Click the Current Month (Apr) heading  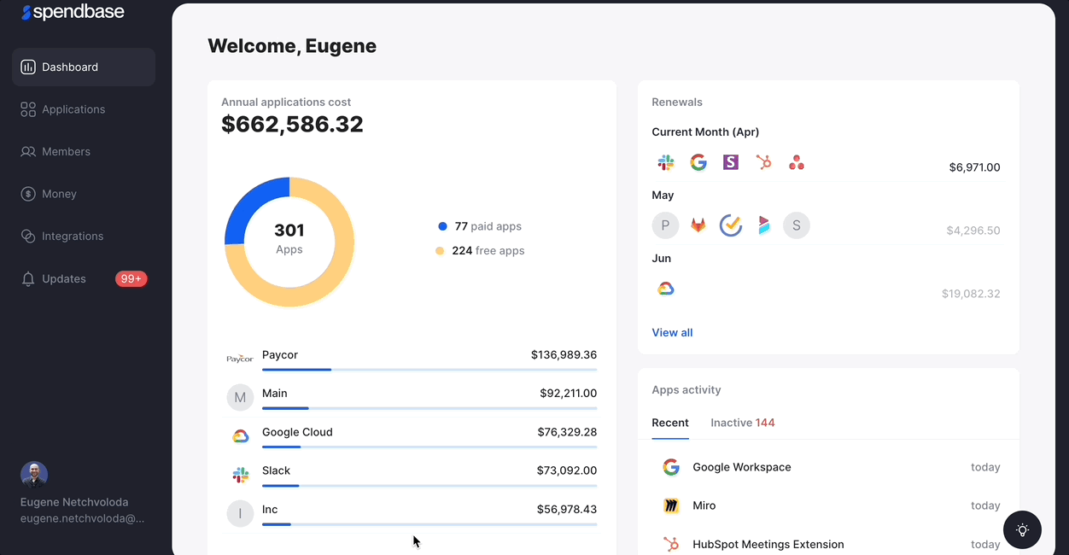coord(705,131)
